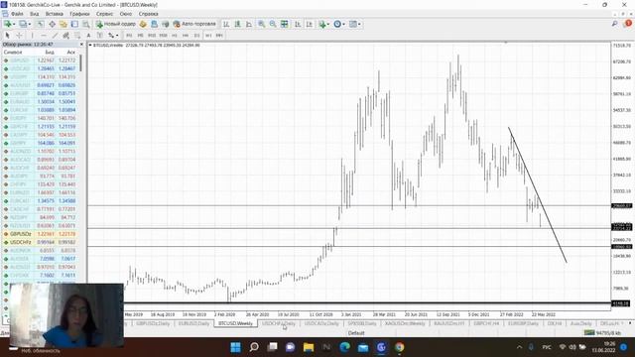Open the Графики menu
The height and width of the screenshot is (357, 635).
coord(79,14)
